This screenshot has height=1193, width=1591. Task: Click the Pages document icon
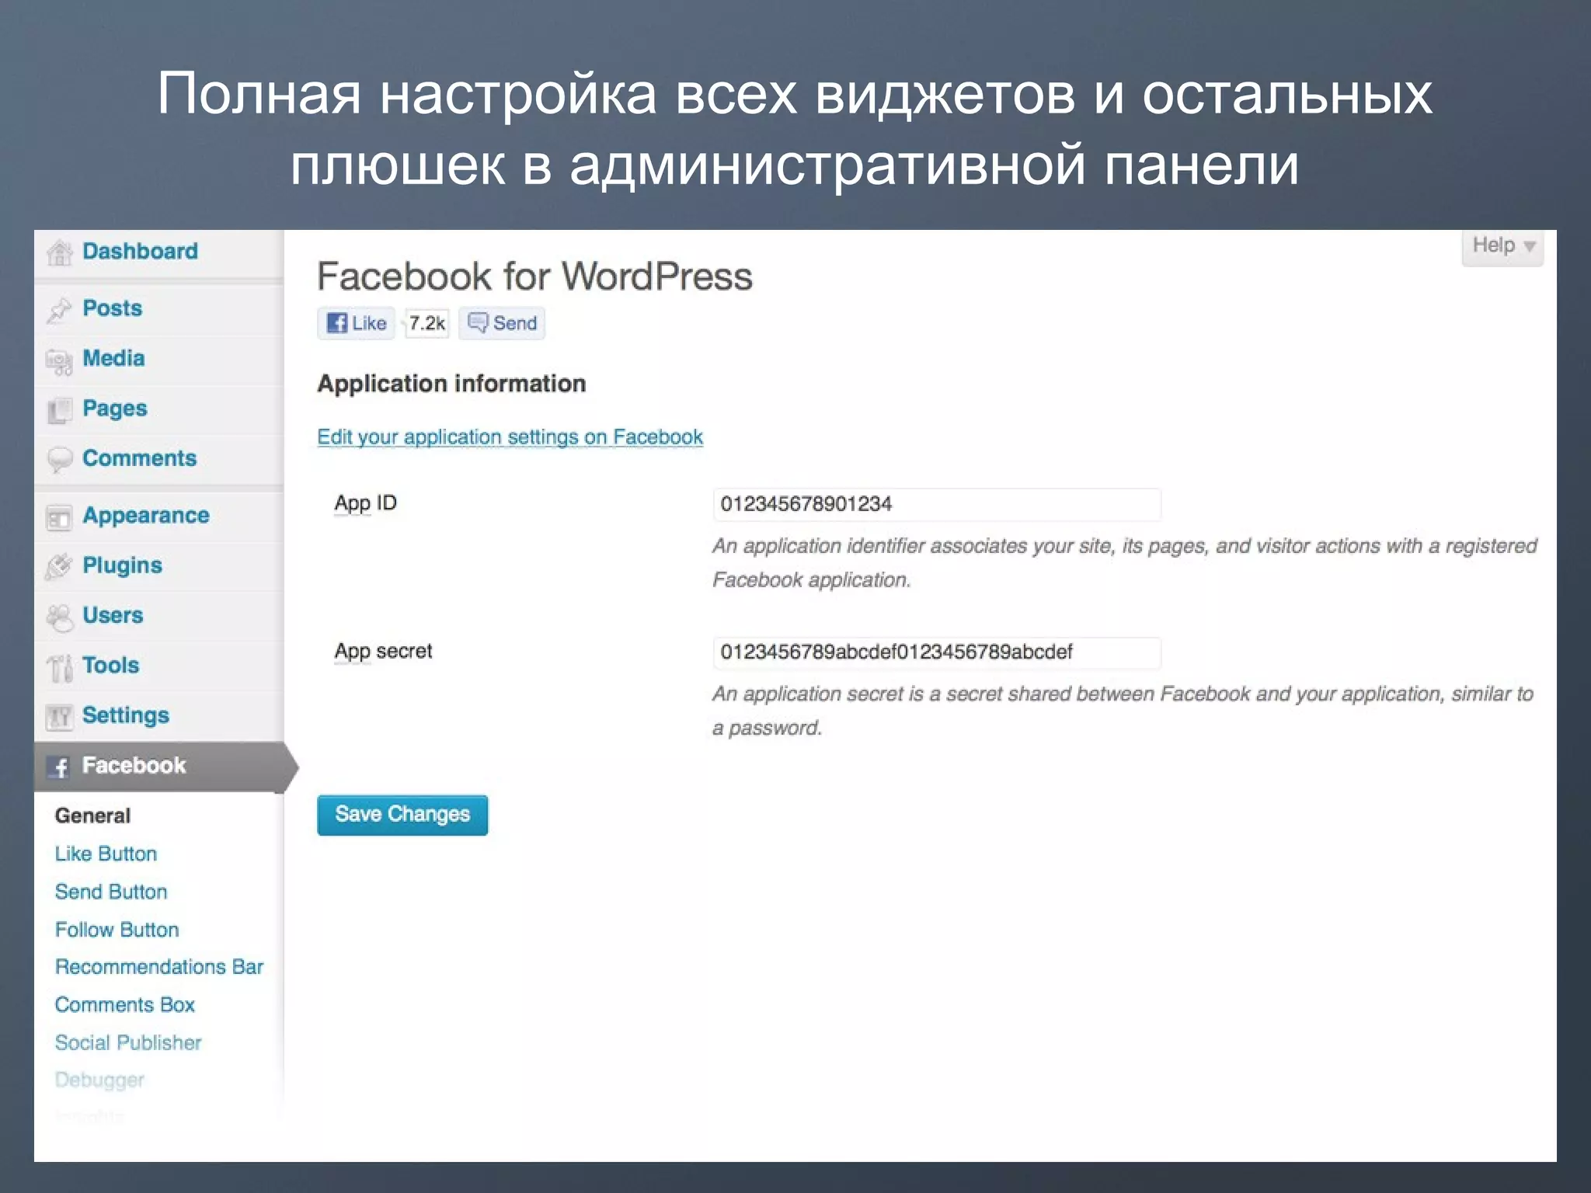coord(59,410)
